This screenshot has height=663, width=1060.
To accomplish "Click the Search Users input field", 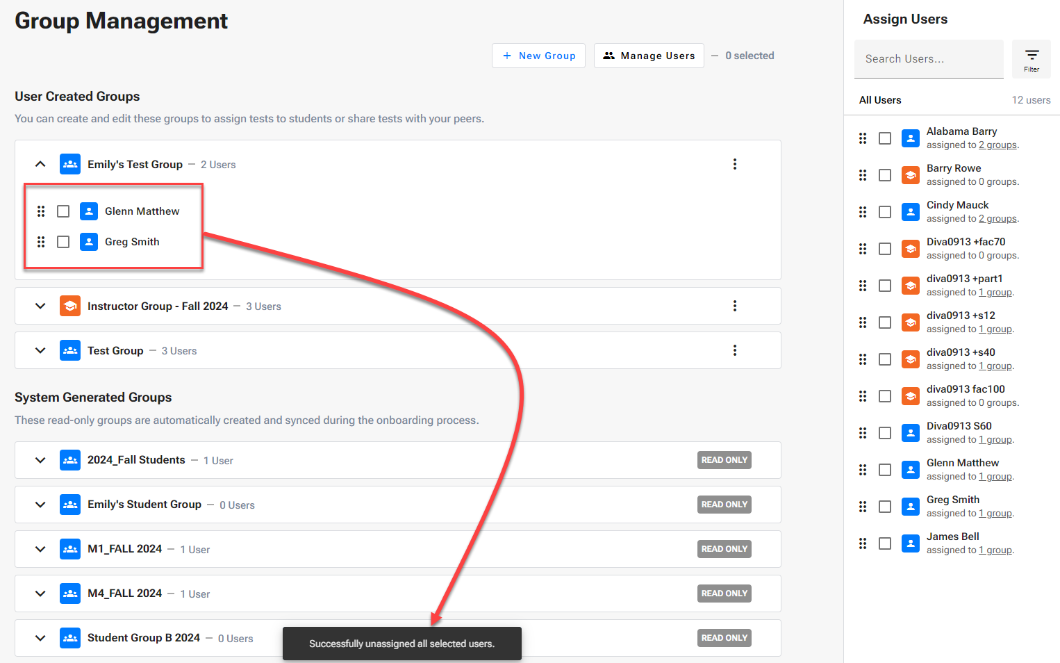I will [928, 59].
